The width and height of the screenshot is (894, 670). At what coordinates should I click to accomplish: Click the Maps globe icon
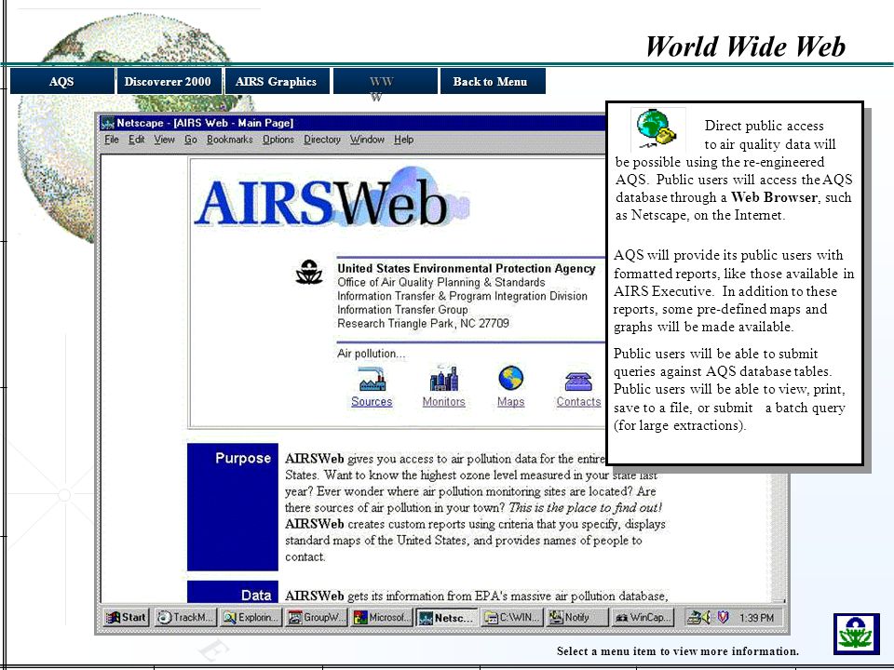(x=511, y=379)
